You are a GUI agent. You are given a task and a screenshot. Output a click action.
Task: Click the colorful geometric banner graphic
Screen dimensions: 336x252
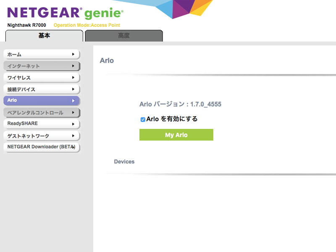[185, 9]
